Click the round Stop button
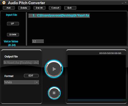The height and width of the screenshot is (106, 128). [54, 93]
